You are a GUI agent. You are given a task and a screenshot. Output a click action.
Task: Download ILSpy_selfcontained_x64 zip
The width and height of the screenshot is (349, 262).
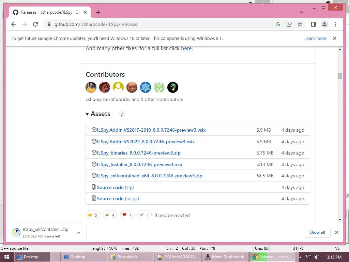click(x=150, y=176)
